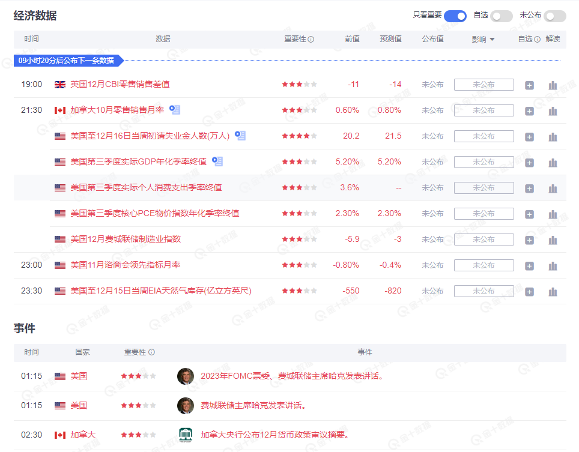Viewport: 579px width, 452px height.
Task: Open the 影响 column filter dropdown
Action: point(485,38)
